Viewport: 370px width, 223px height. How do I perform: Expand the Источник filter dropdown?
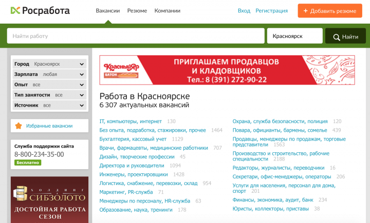click(x=49, y=106)
